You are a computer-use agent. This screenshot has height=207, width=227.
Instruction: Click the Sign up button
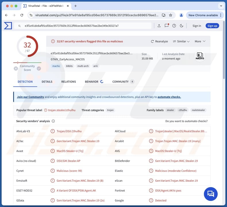[212, 26]
